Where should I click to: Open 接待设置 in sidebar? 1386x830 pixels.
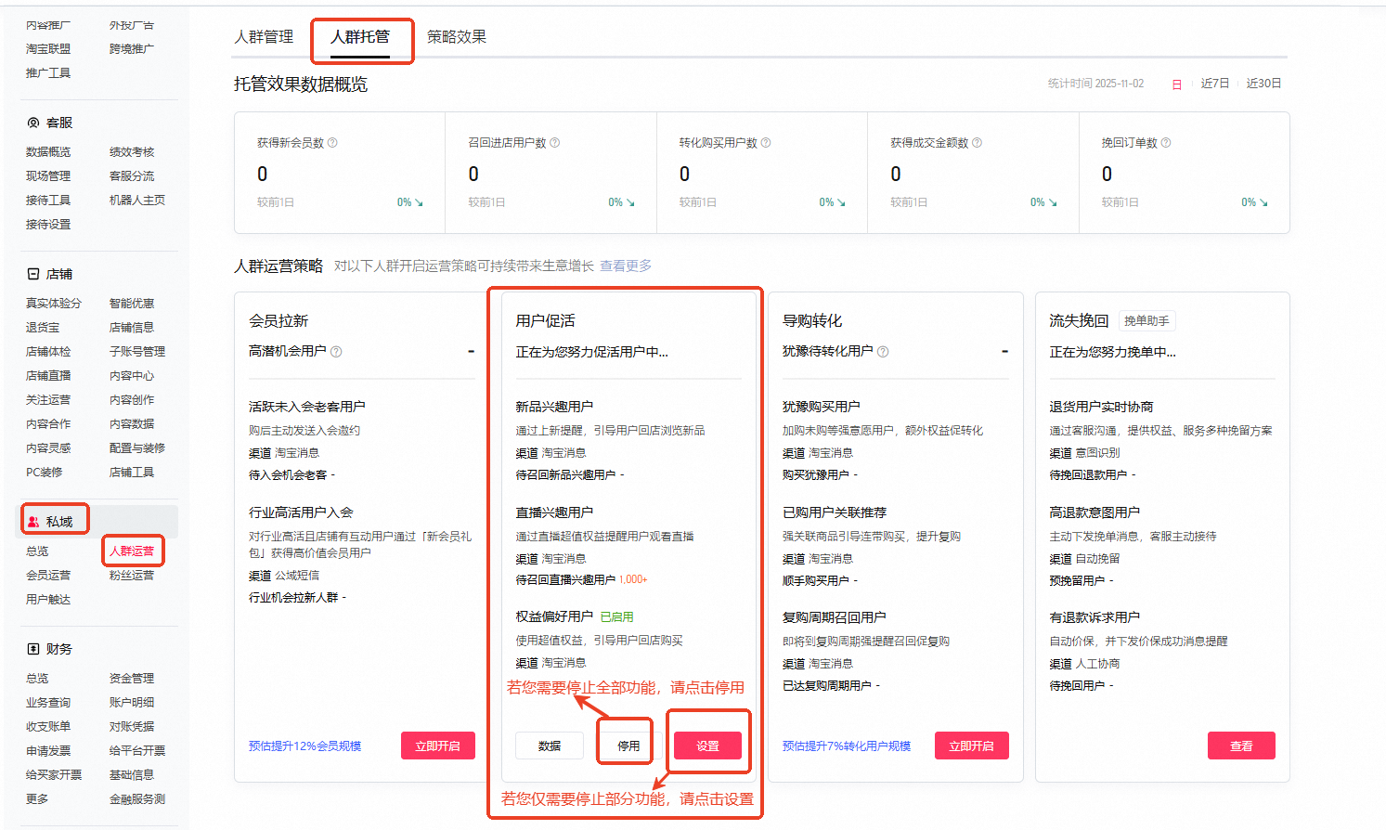(x=48, y=225)
